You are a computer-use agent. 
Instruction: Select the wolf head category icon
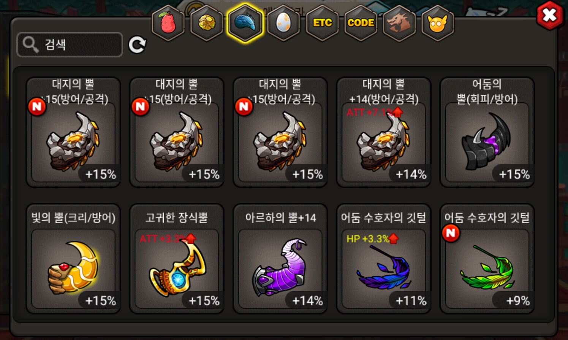click(399, 23)
